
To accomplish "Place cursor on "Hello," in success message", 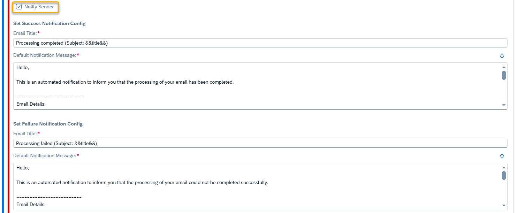I will [23, 68].
